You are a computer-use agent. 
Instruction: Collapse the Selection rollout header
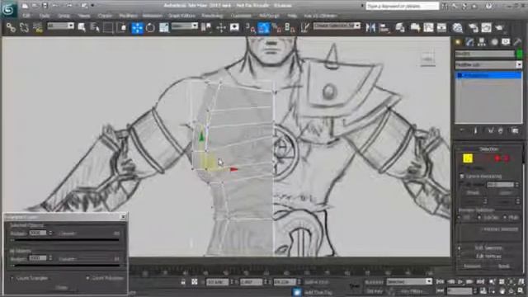point(488,148)
